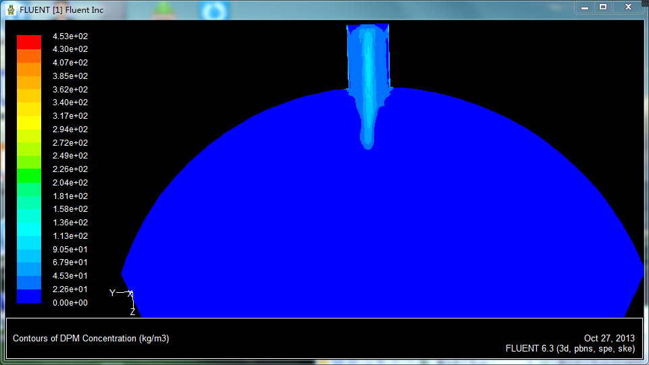Screen dimensions: 649x365
Task: Click the 3.17e+02 legend value
Action: pyautogui.click(x=70, y=116)
